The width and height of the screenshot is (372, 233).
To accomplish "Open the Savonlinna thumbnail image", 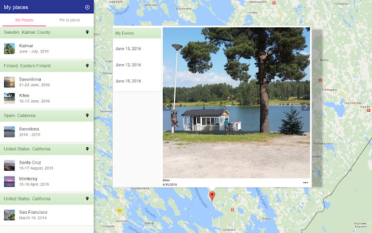I will 9,82.
